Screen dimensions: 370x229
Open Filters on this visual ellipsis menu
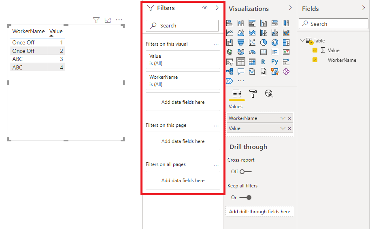216,44
